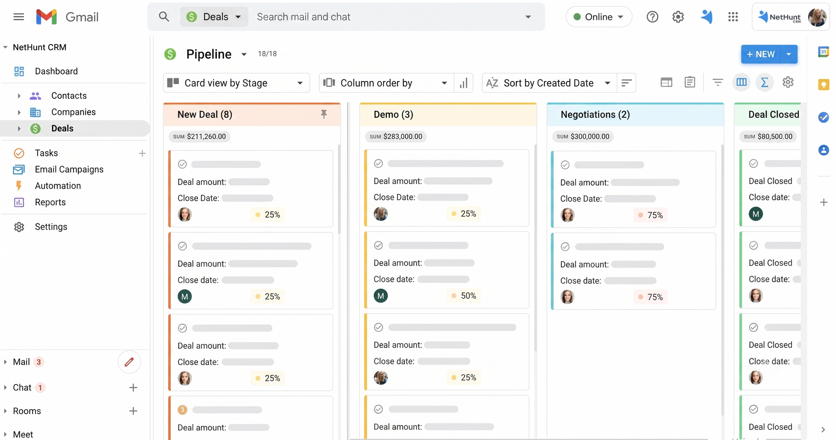Click the New Deal column scrollbar
This screenshot has height=440, width=836.
[x=339, y=189]
